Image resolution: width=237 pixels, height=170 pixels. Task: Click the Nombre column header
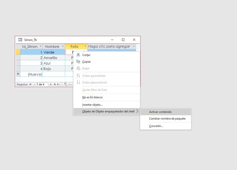click(x=54, y=46)
